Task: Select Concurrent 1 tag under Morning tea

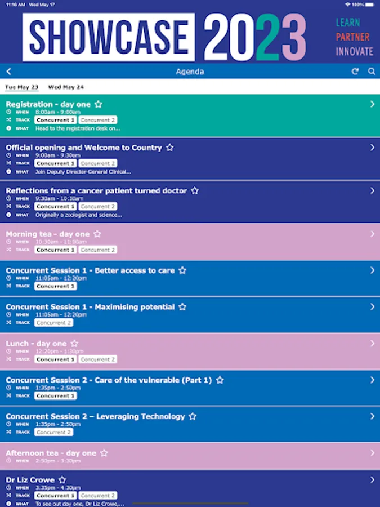Action: click(55, 250)
